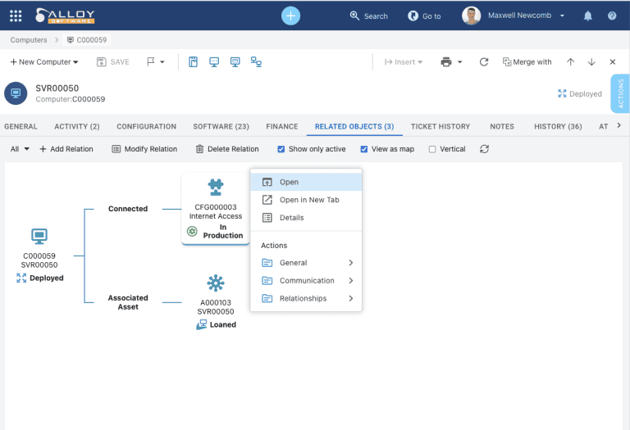Screen dimensions: 630x430
Task: Click the refresh icon in the toolbar
Action: (x=484, y=61)
